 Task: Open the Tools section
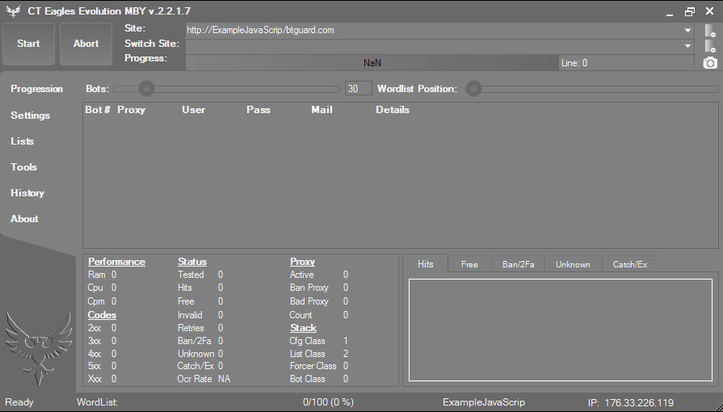23,167
